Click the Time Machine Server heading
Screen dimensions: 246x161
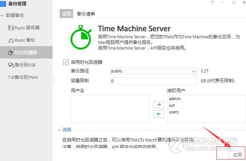pyautogui.click(x=134, y=29)
